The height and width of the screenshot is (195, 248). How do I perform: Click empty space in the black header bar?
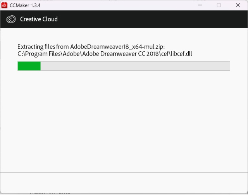tap(152, 19)
